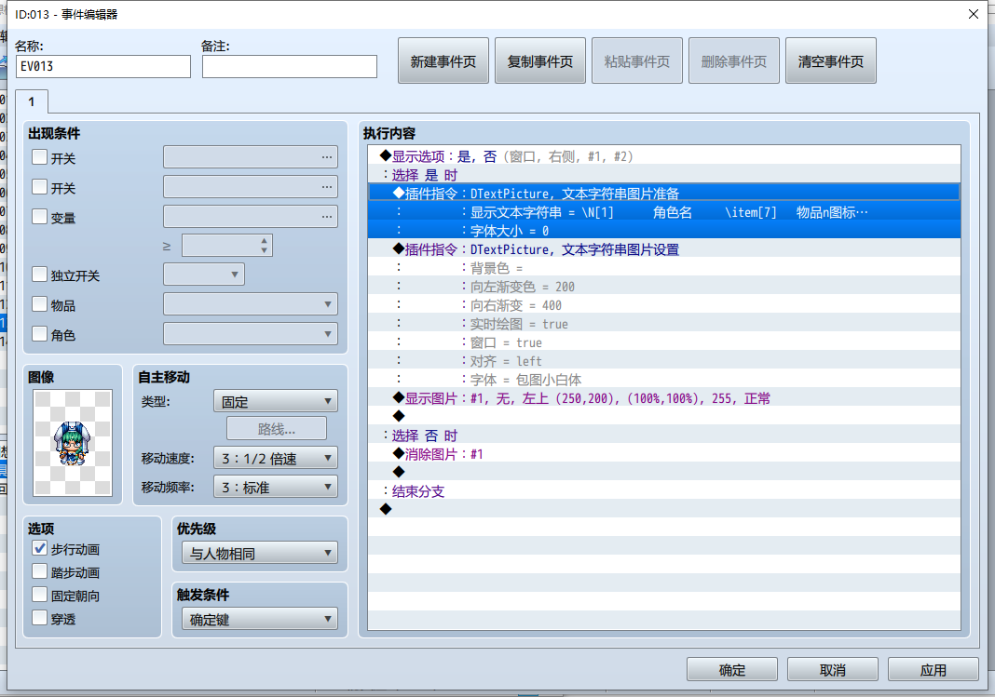This screenshot has width=995, height=697.
Task: Open the 物品 dropdown
Action: coord(251,303)
